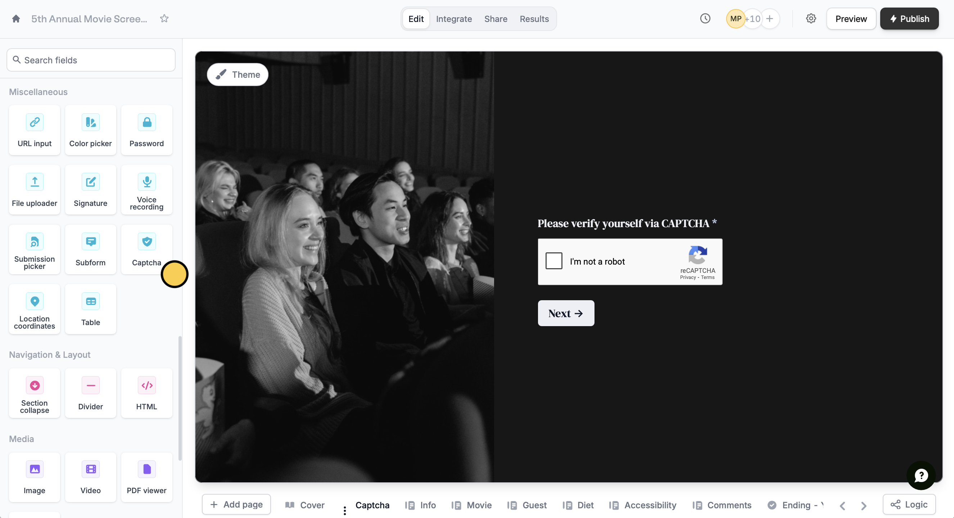Add a File uploader field
954x518 pixels.
coord(35,190)
